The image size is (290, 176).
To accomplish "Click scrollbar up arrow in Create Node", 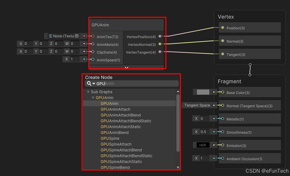I will coord(178,91).
